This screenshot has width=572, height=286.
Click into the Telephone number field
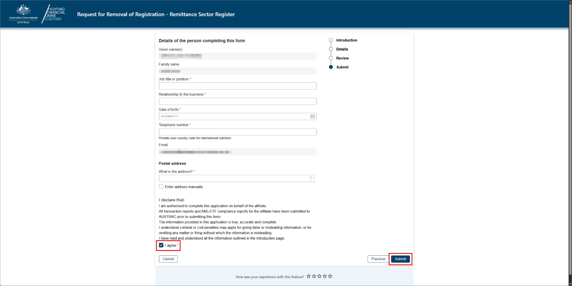(237, 132)
